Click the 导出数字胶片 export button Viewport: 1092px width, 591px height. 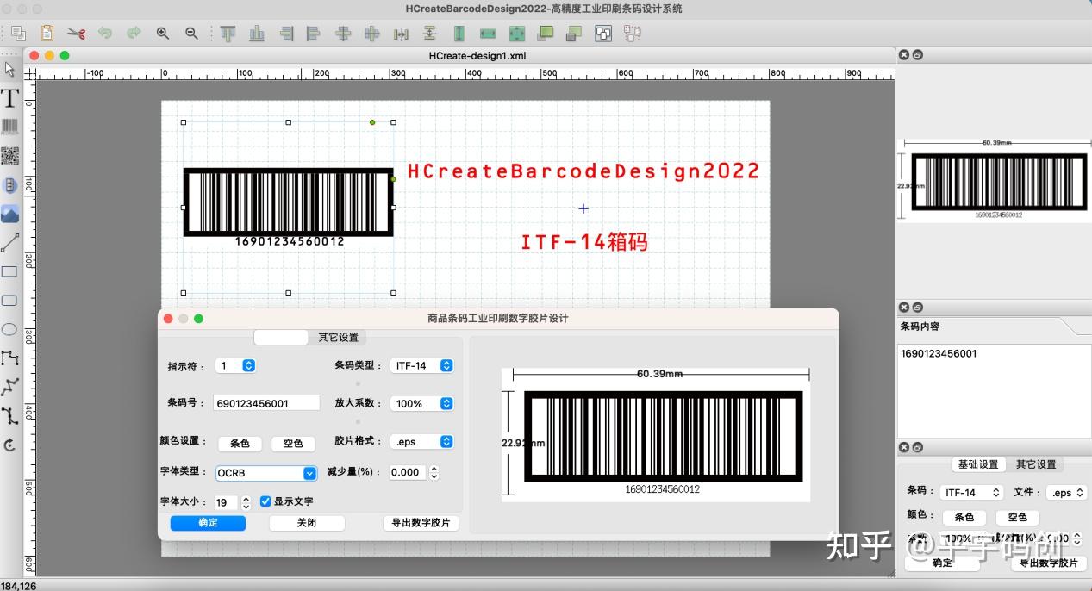click(x=421, y=523)
